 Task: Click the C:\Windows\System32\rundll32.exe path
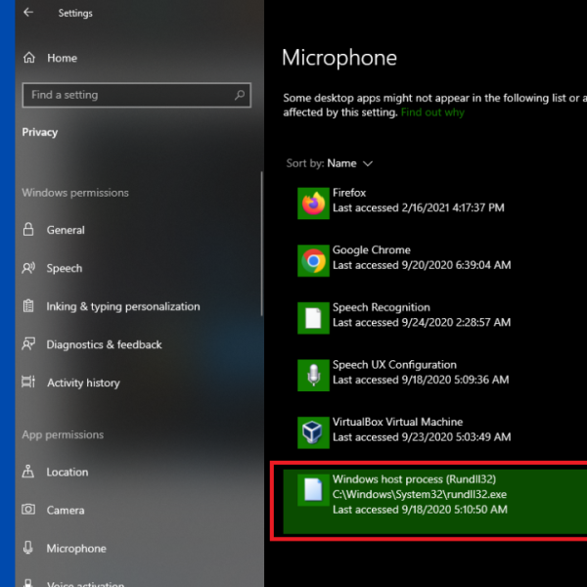click(x=420, y=494)
